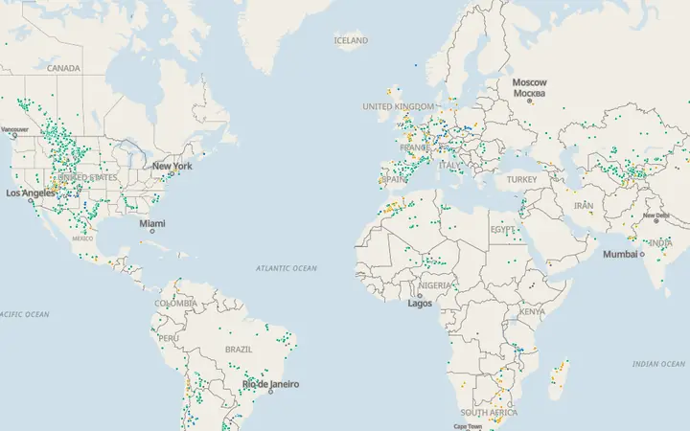Click the Mumbai city marker dot
Screen dimensions: 690x431
click(x=642, y=254)
